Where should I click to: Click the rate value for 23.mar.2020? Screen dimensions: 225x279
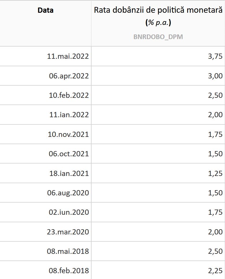coord(215,232)
